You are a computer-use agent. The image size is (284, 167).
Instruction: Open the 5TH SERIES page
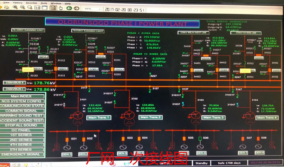[22, 150]
